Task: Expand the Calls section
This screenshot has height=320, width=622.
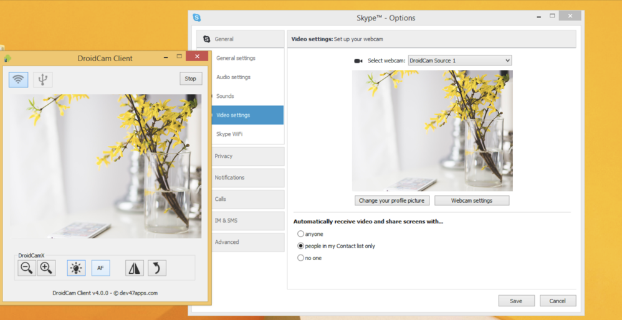Action: (x=247, y=199)
